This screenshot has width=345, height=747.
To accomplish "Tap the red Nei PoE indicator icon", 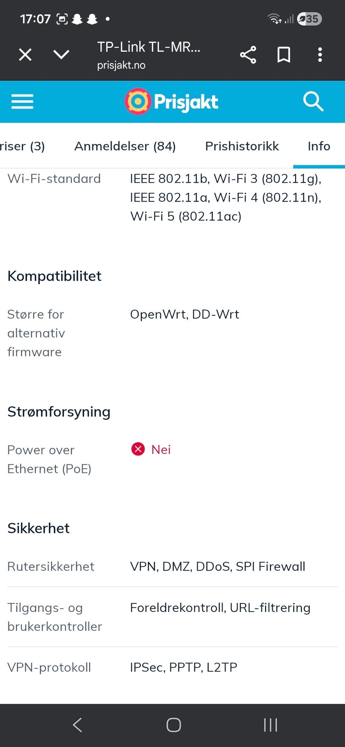I will coord(138,449).
